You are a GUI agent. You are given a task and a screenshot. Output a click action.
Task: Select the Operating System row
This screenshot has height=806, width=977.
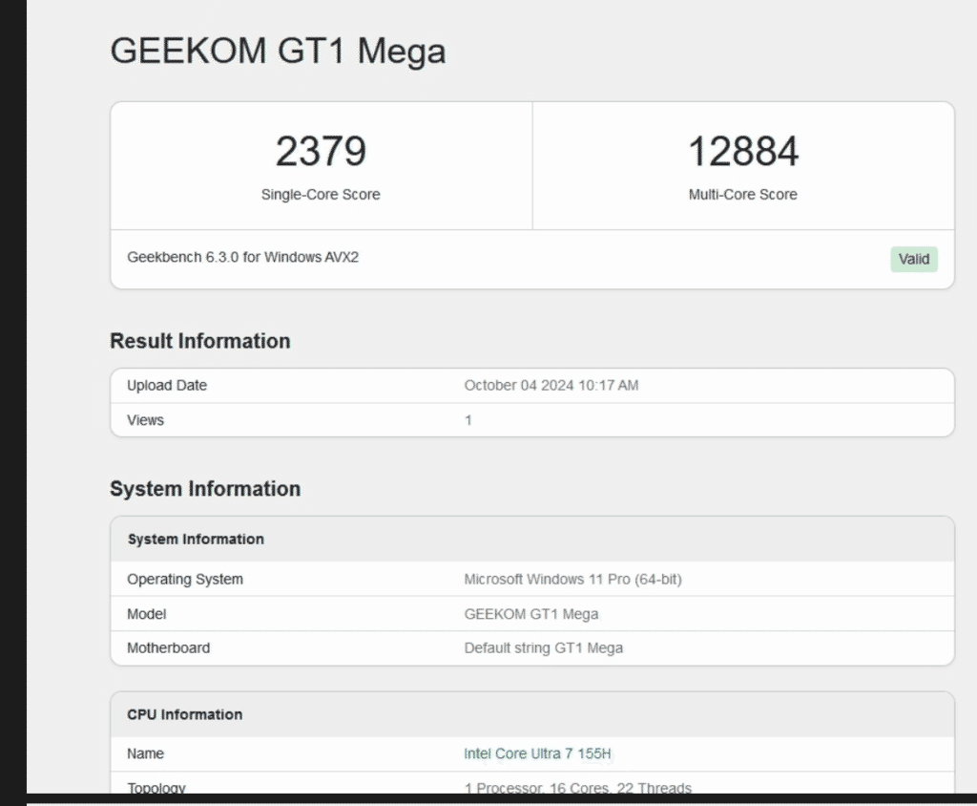(382, 580)
